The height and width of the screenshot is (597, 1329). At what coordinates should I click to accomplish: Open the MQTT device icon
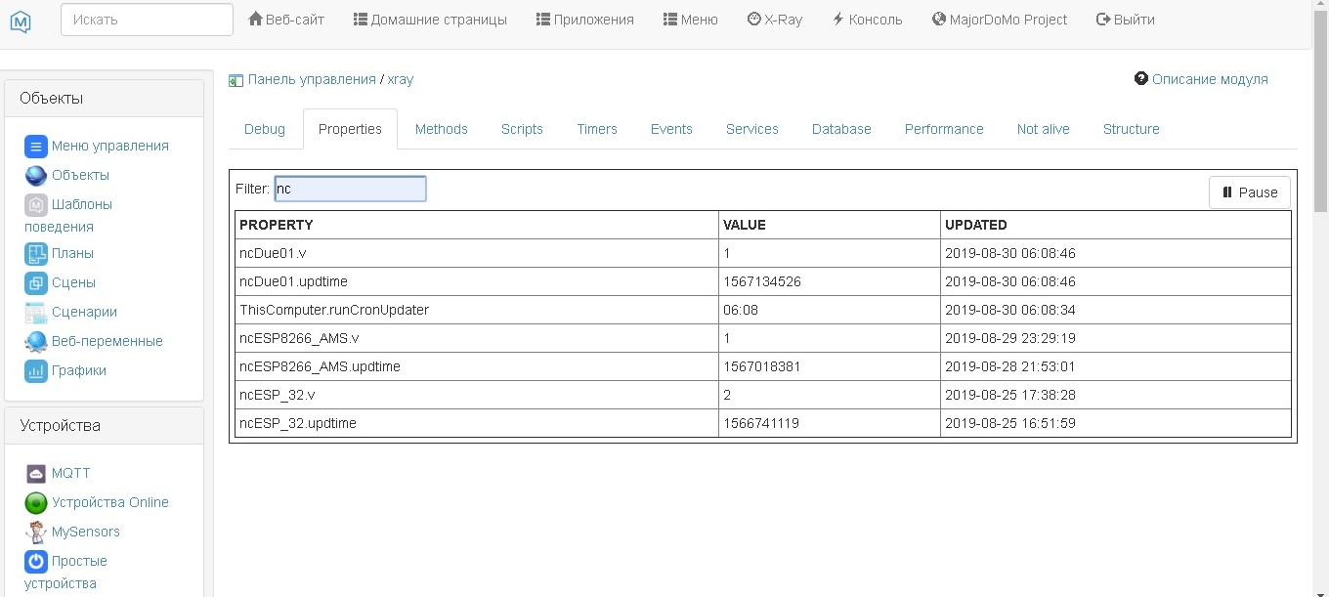36,474
